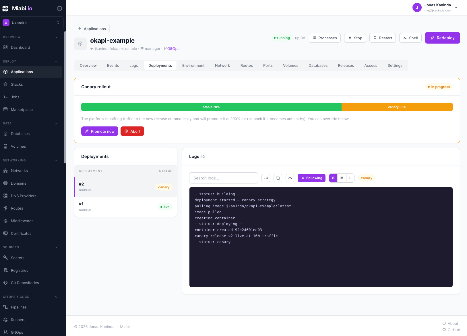Collapse OVERVIEW sidebar section
Image resolution: width=467 pixels, height=336 pixels.
[56, 37]
